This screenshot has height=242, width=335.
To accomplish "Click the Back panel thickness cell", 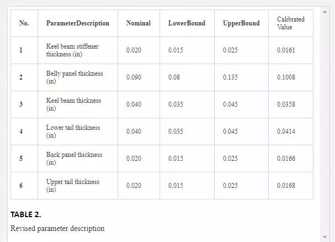I will point(78,159).
